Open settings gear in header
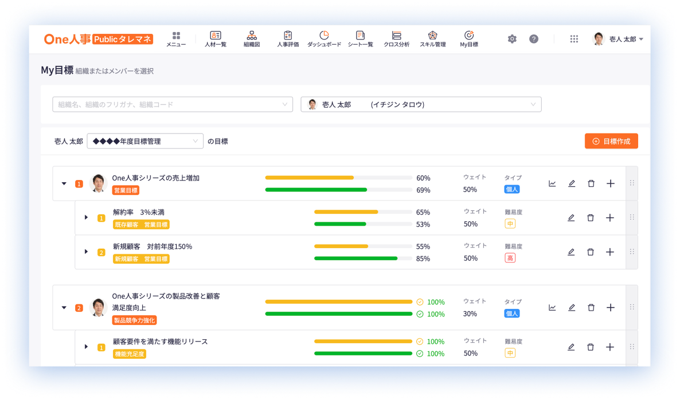Viewport: 680px width, 400px height. pos(512,39)
